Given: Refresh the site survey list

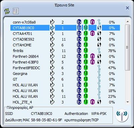Looking at the screenshot, I should 7,11.
